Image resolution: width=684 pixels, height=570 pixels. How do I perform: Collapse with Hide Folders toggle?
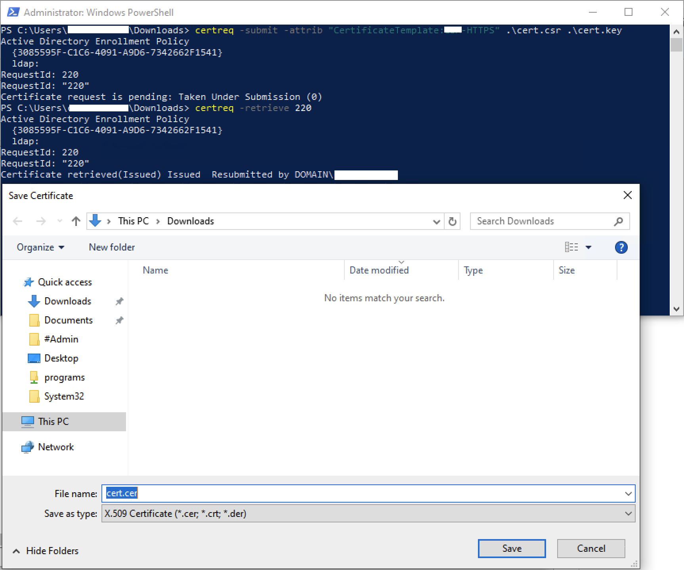point(46,551)
